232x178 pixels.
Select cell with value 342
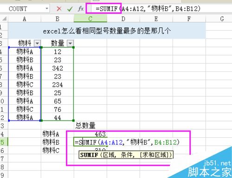(x=58, y=68)
